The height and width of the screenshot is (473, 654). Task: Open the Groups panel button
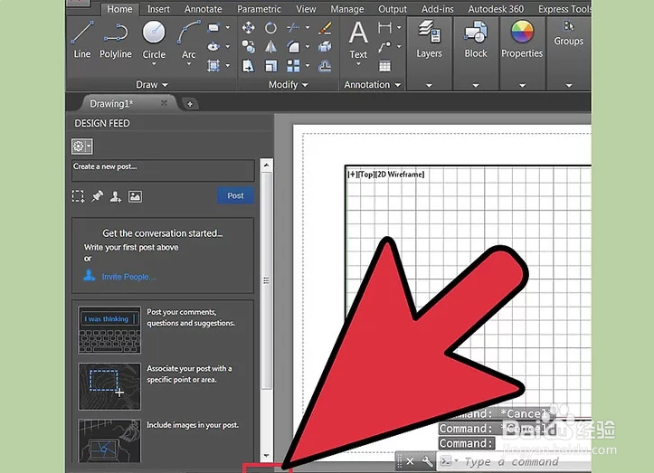click(568, 33)
